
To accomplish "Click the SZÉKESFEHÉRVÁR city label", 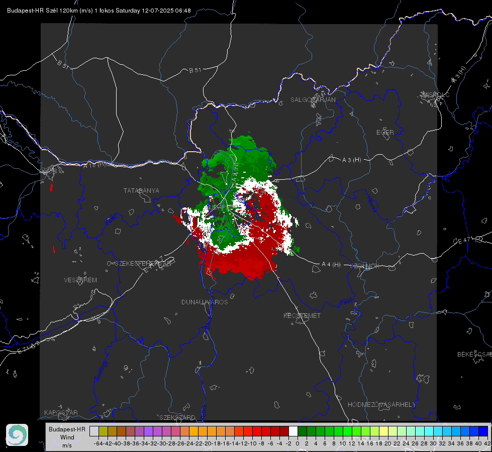I will point(143,264).
